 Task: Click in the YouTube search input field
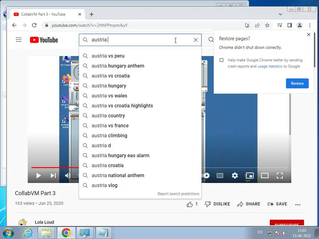click(140, 40)
